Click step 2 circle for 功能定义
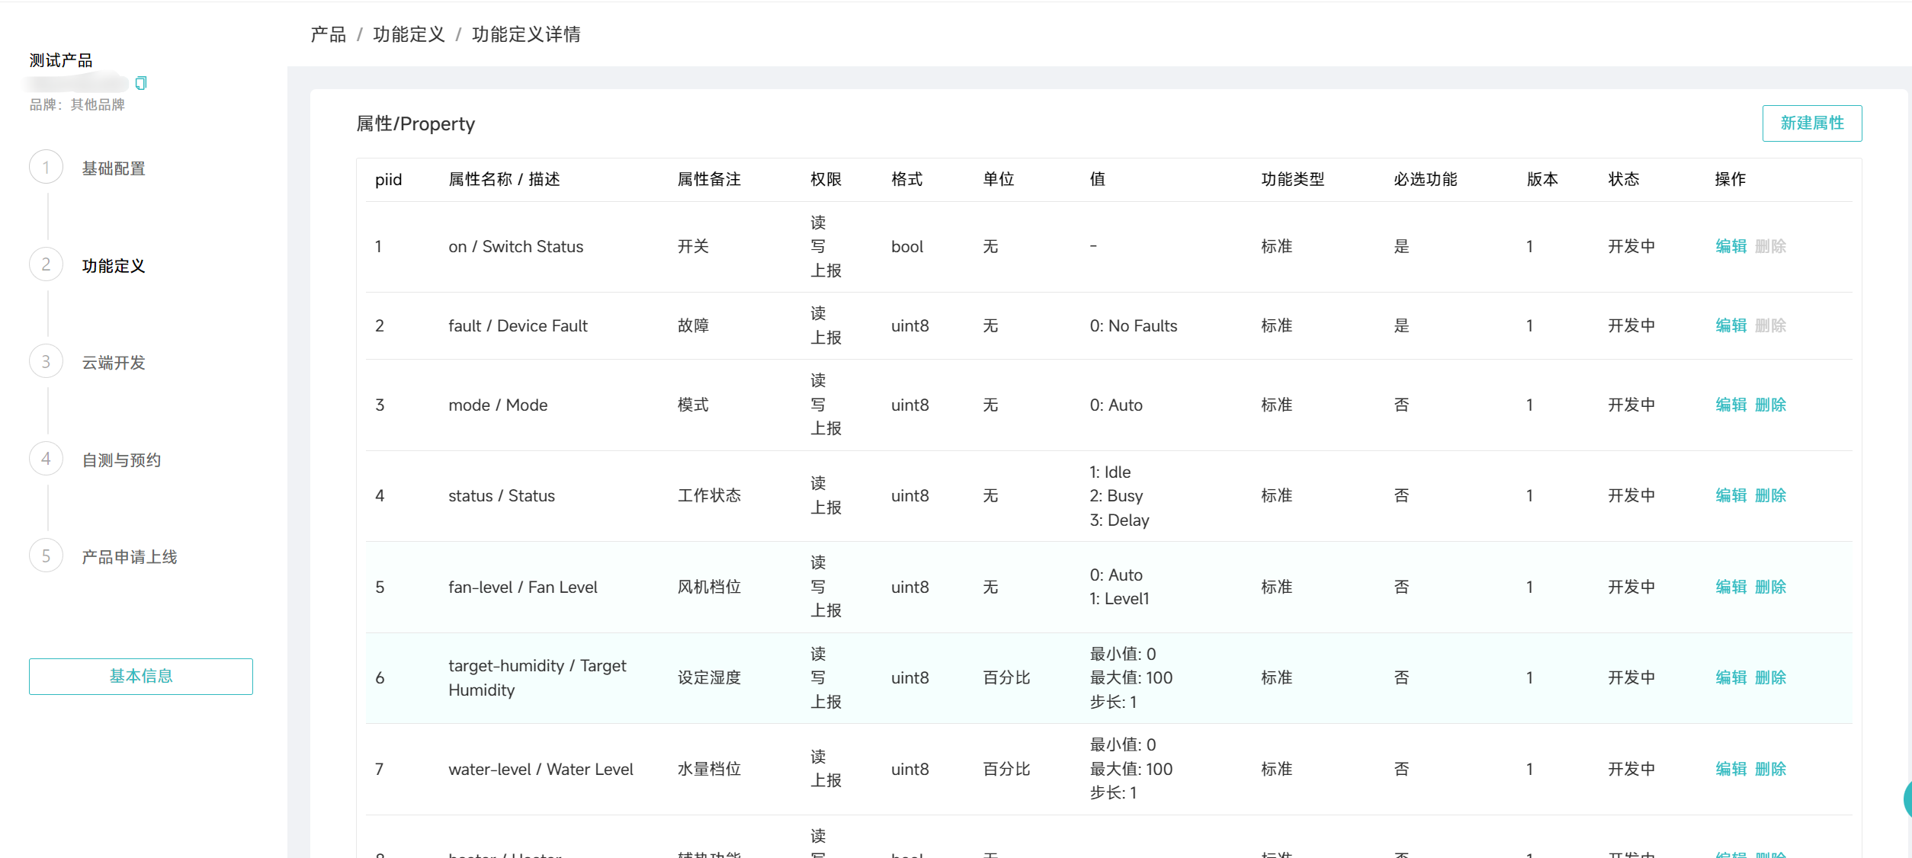This screenshot has width=1912, height=858. tap(46, 264)
